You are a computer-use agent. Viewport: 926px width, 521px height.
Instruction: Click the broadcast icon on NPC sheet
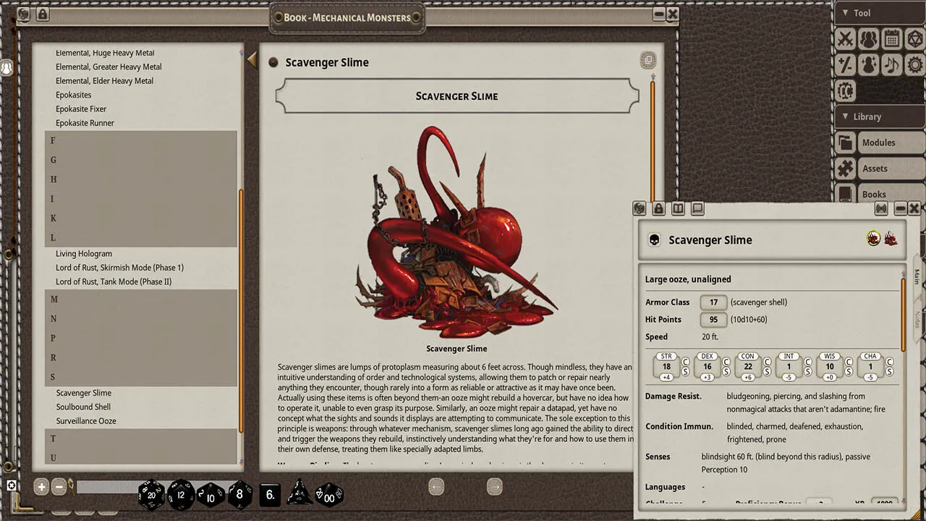pos(881,208)
